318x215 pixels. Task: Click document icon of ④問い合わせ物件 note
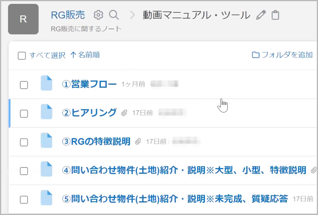pyautogui.click(x=46, y=169)
